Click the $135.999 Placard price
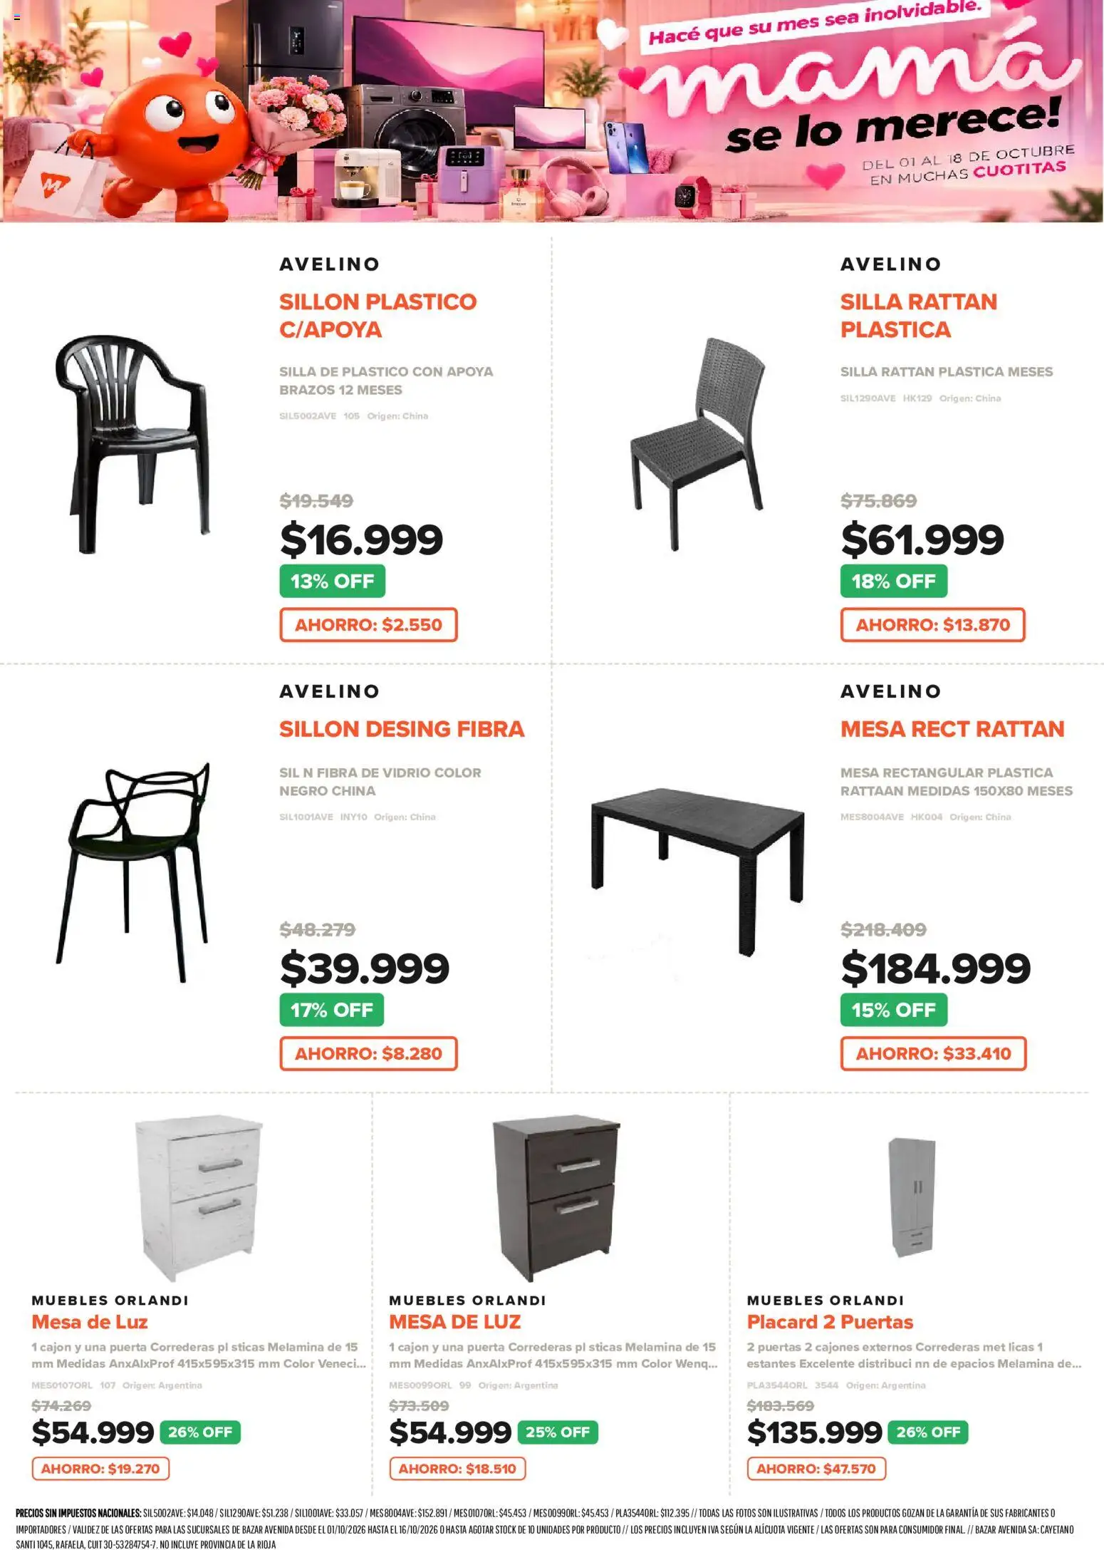Screen dimensions: 1104x1550 pos(814,1432)
